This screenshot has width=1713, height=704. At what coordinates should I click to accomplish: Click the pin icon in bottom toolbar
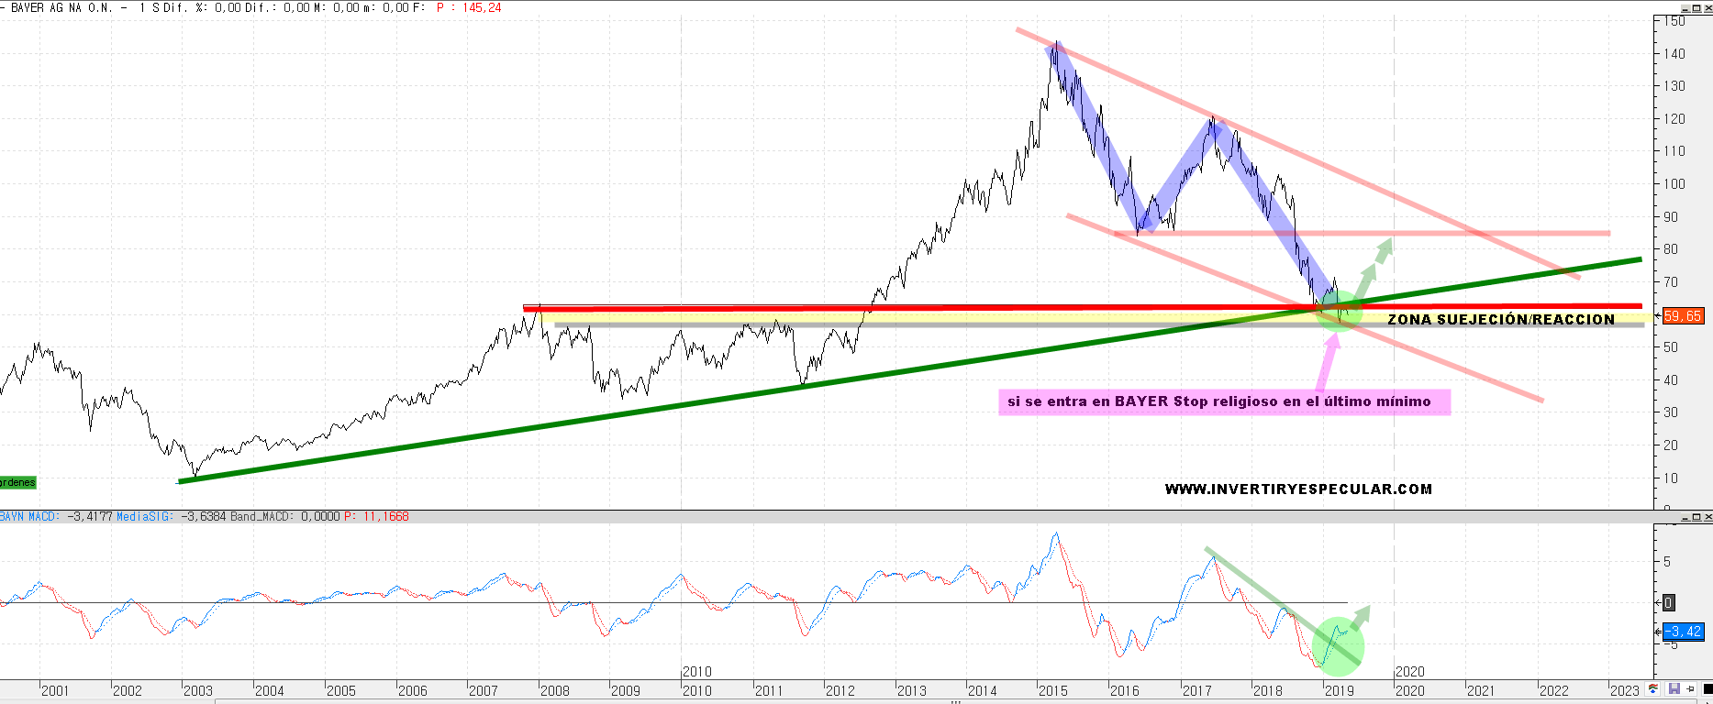pyautogui.click(x=1690, y=689)
